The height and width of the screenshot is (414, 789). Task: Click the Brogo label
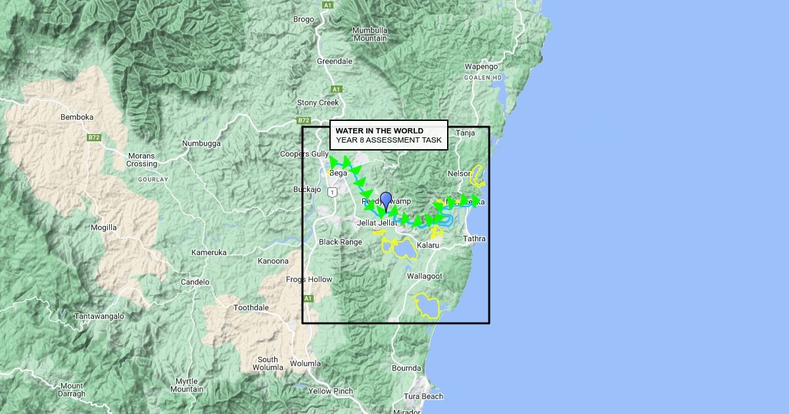(304, 19)
